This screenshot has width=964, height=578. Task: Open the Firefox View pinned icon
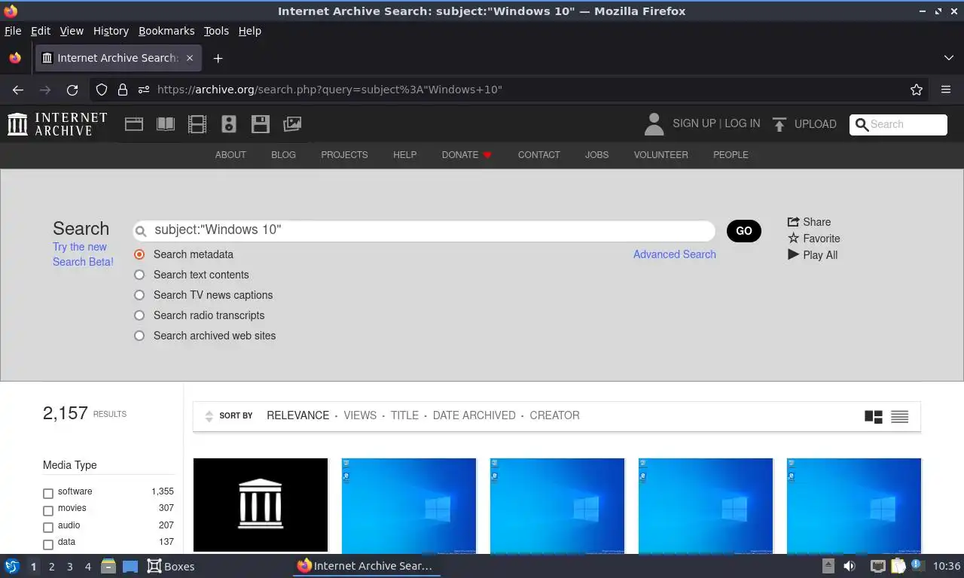point(15,58)
